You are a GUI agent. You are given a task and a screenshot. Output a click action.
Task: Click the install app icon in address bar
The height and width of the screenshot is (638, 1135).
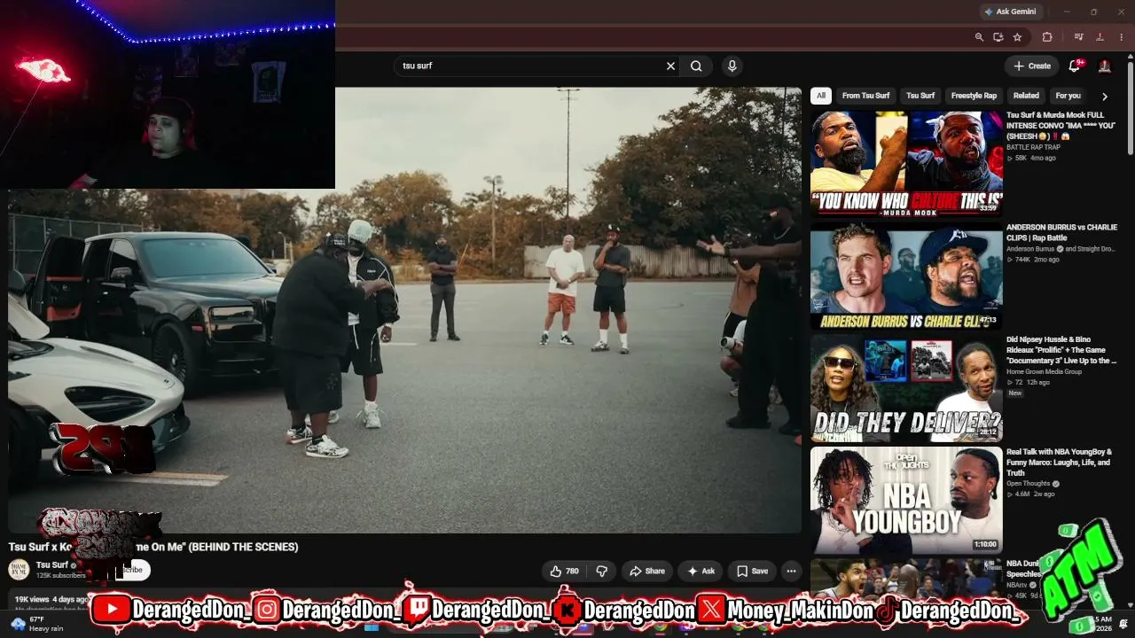(x=998, y=37)
